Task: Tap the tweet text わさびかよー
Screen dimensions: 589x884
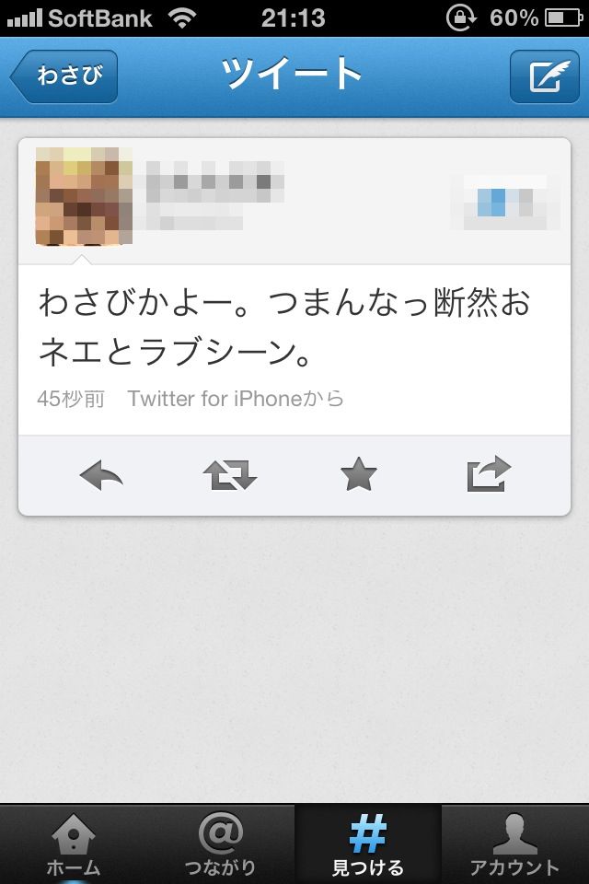Action: (284, 326)
